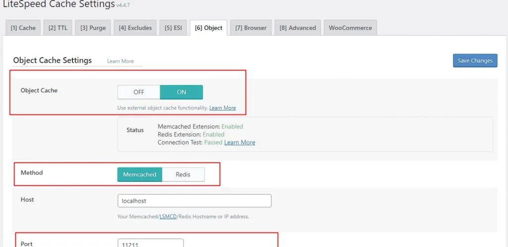This screenshot has height=247, width=508.
Task: Click the Object Cache Settings heading
Action: [x=53, y=60]
